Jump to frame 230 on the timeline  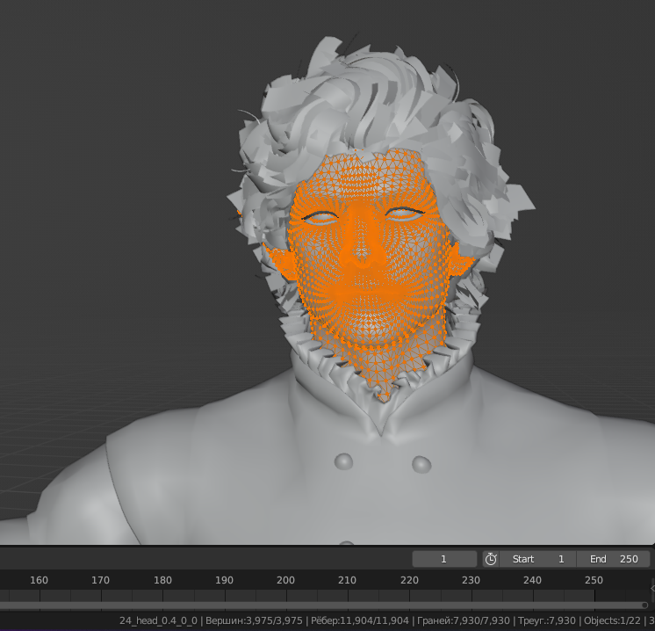pyautogui.click(x=471, y=580)
